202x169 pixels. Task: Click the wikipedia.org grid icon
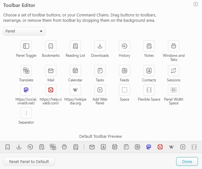75,90
